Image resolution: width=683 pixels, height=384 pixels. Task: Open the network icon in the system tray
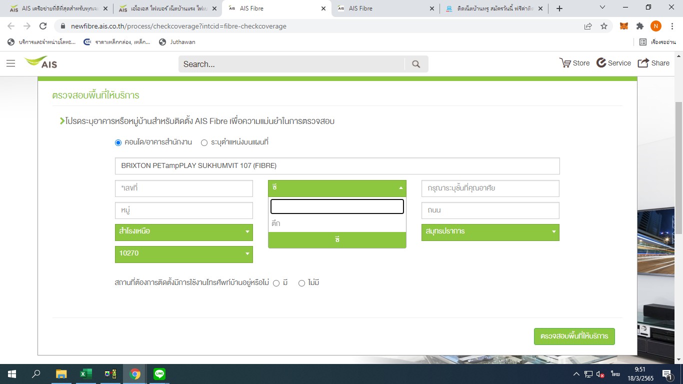pyautogui.click(x=588, y=374)
